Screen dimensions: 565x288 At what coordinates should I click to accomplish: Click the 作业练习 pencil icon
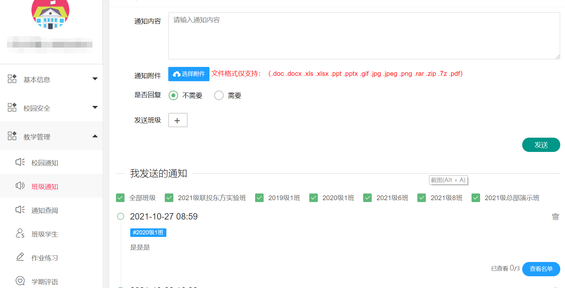20,257
